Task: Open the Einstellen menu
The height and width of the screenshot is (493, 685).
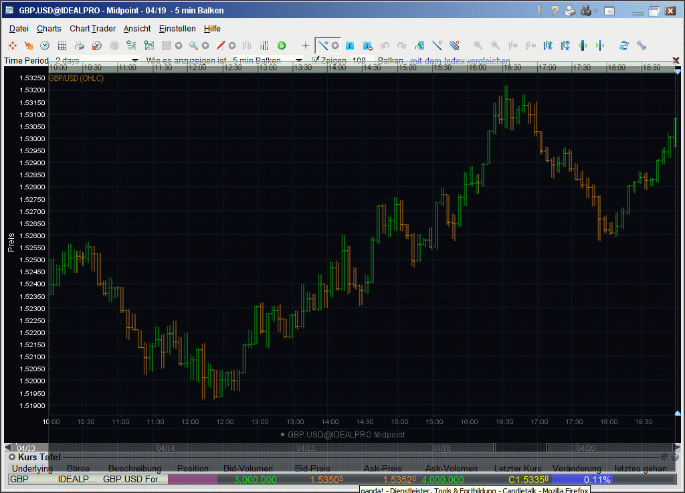Action: [177, 29]
